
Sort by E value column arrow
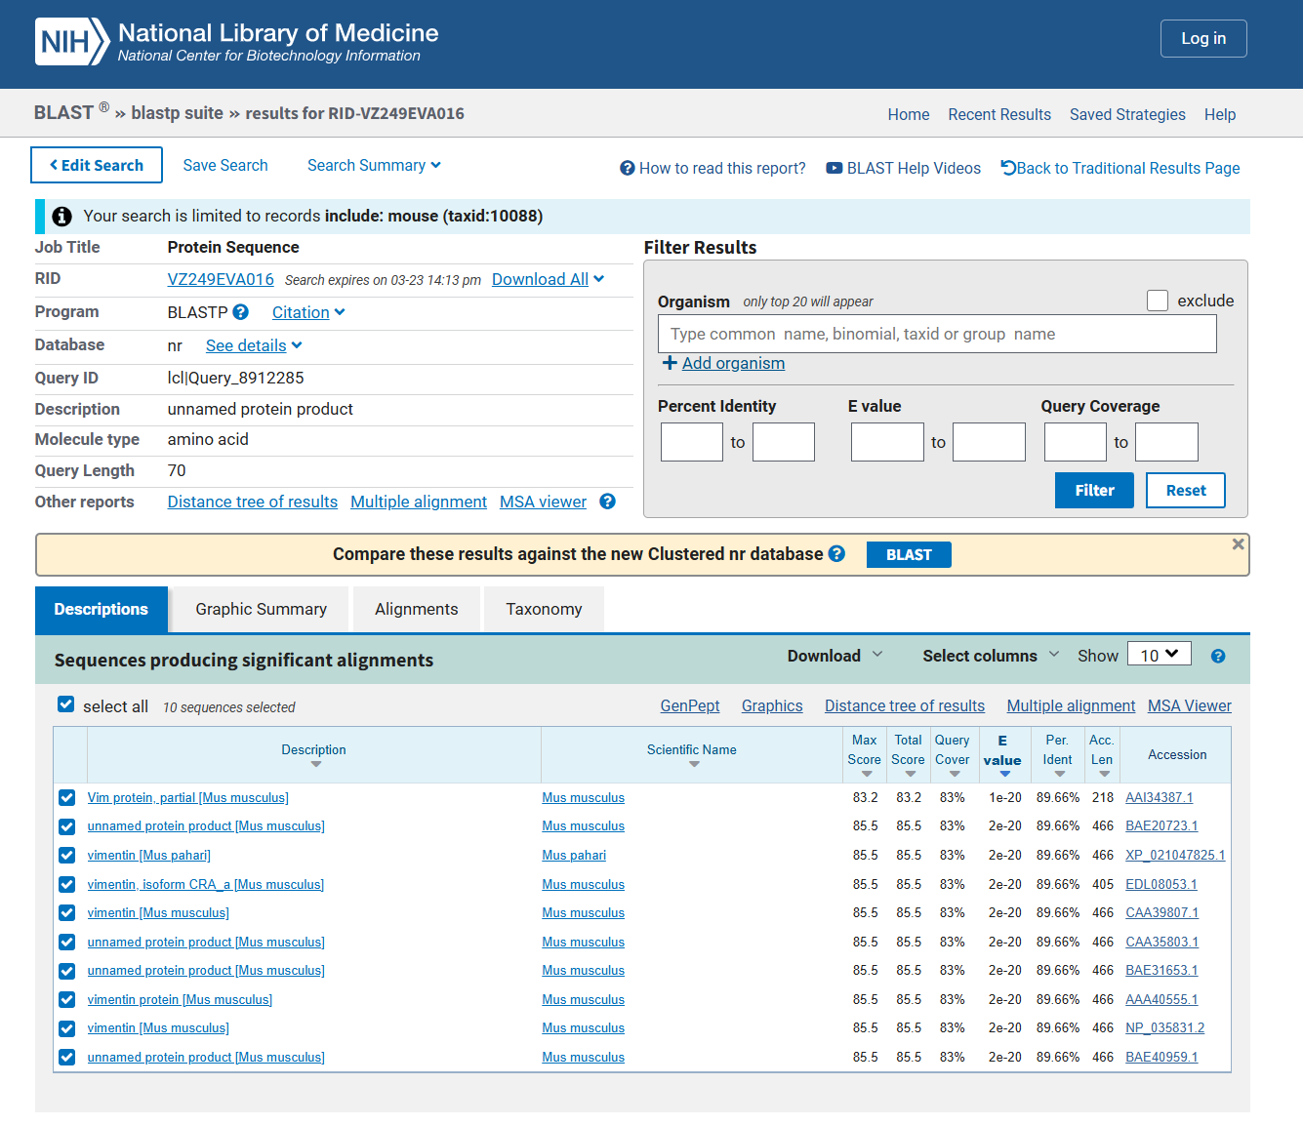tap(1004, 774)
